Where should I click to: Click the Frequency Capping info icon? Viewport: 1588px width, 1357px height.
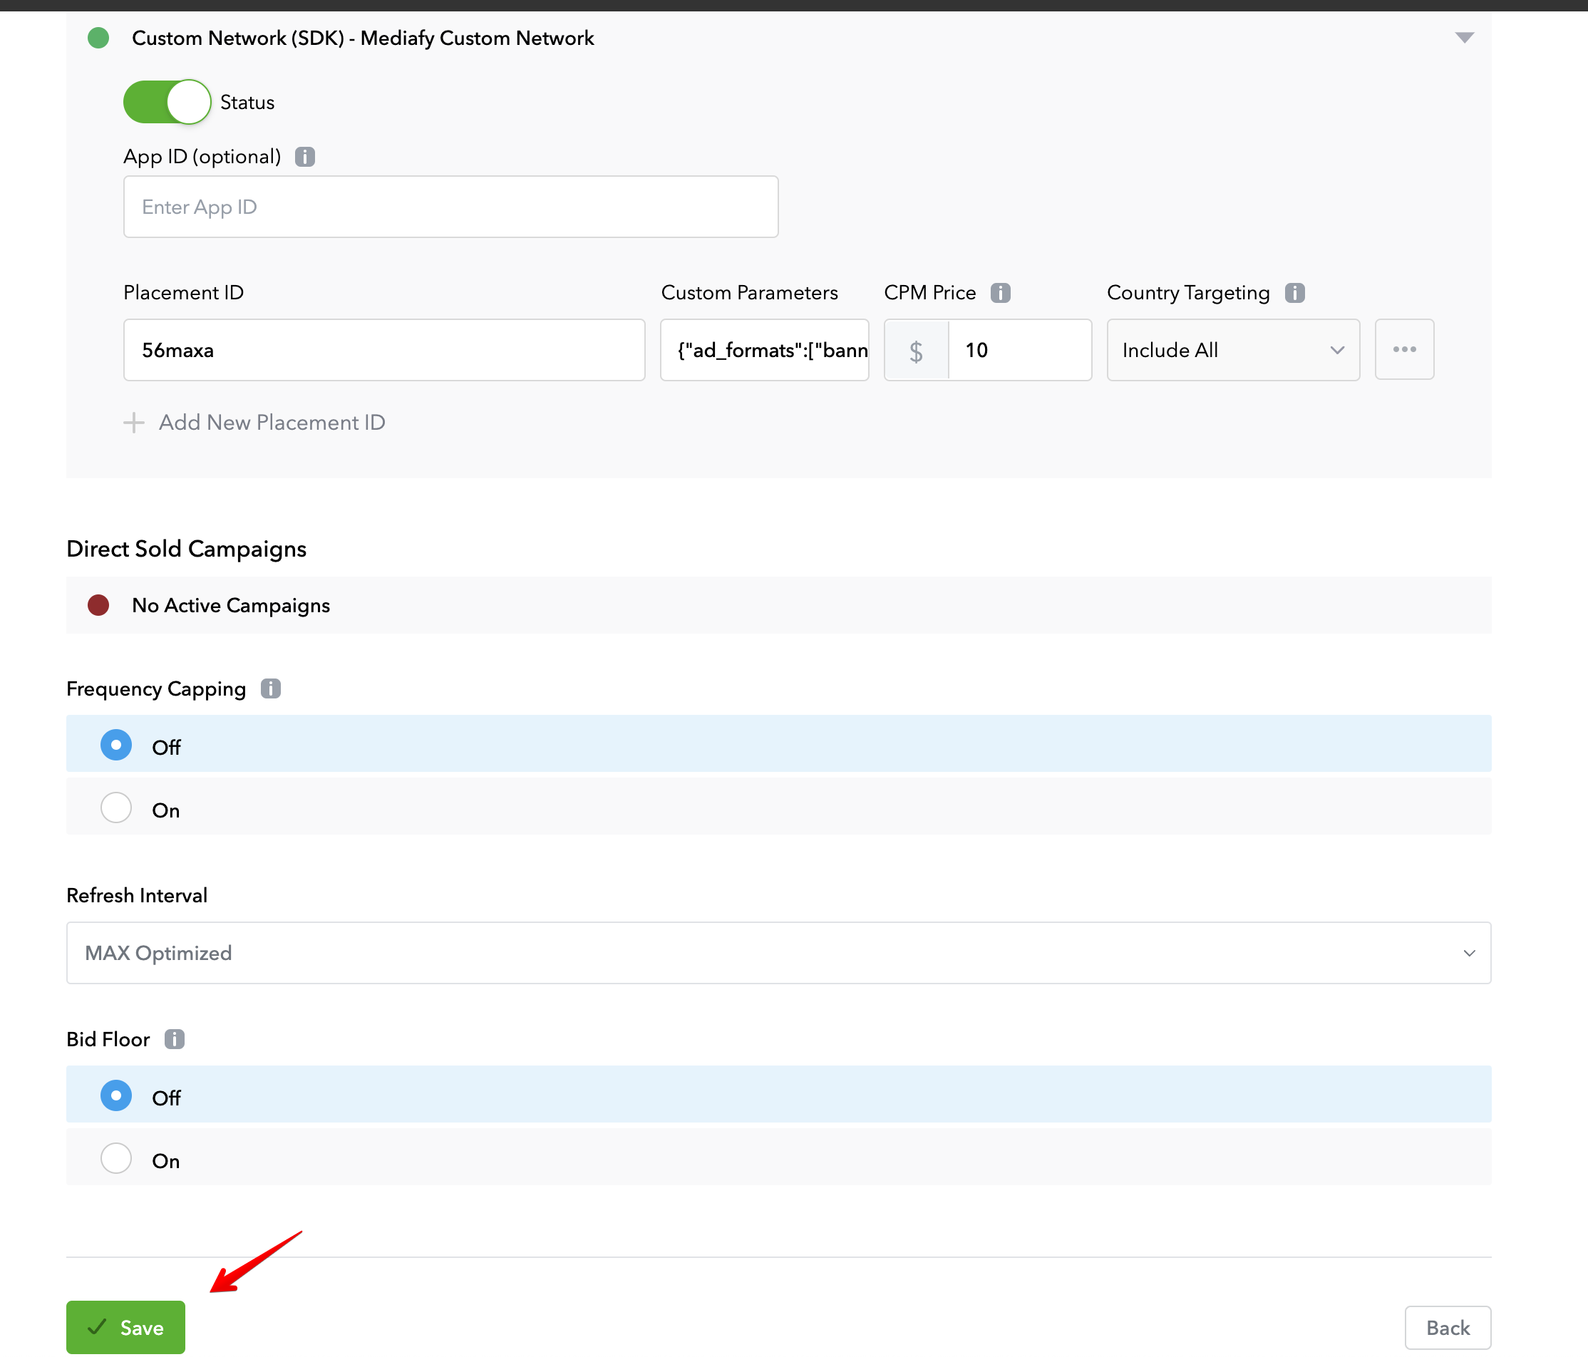[x=271, y=689]
